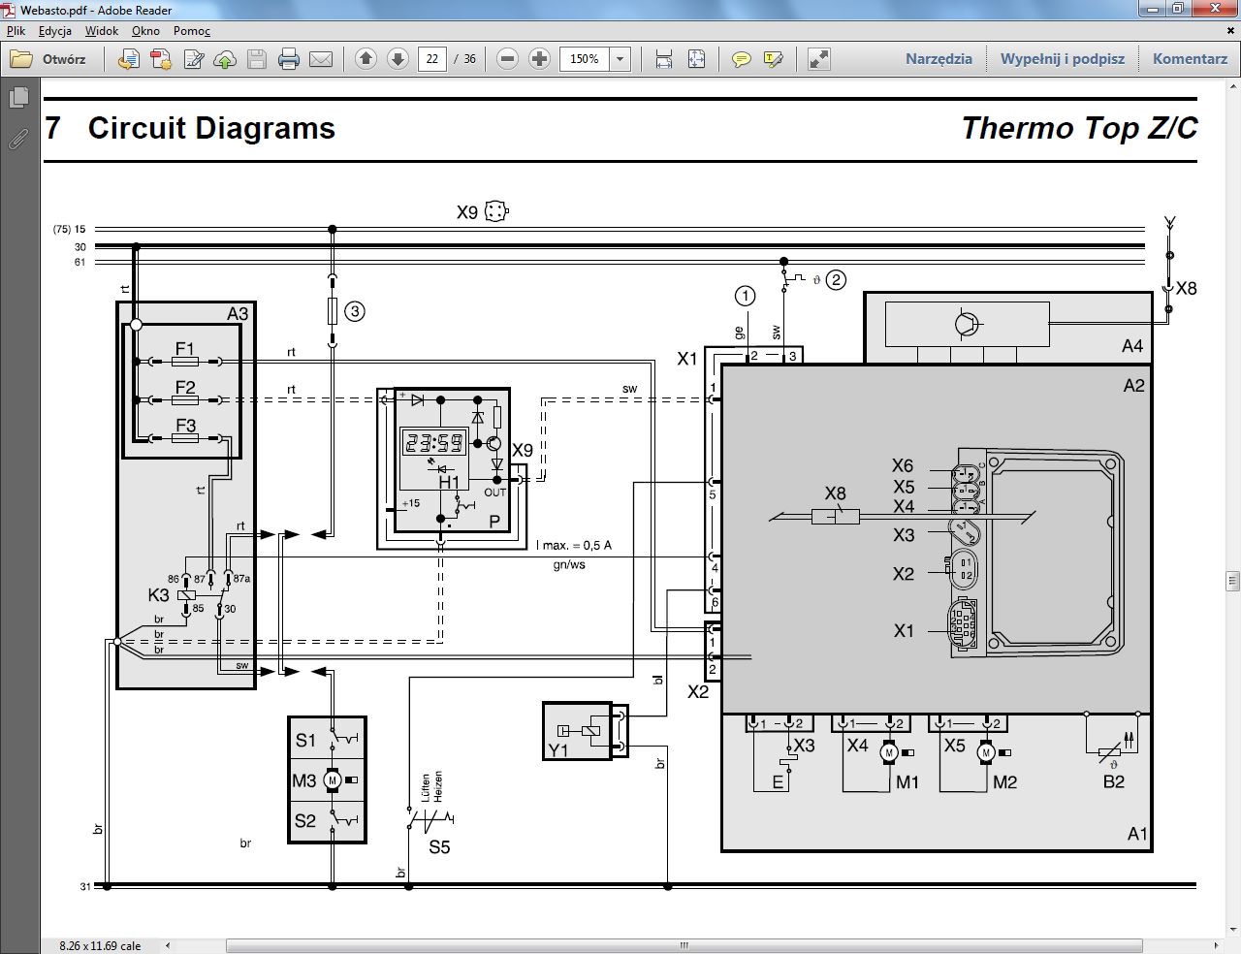The image size is (1241, 954).
Task: Zoom in with the plus button
Action: 540,59
